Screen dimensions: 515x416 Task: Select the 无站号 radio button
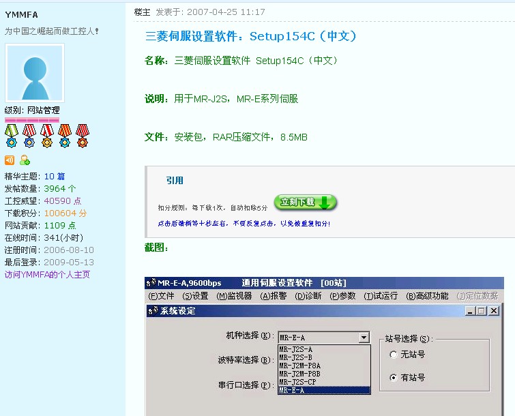click(393, 355)
